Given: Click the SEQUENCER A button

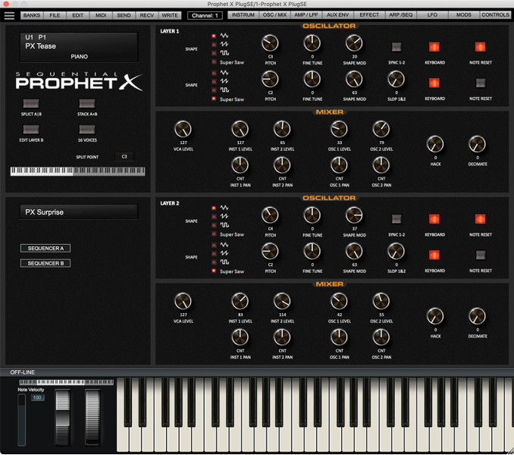Looking at the screenshot, I should [45, 248].
